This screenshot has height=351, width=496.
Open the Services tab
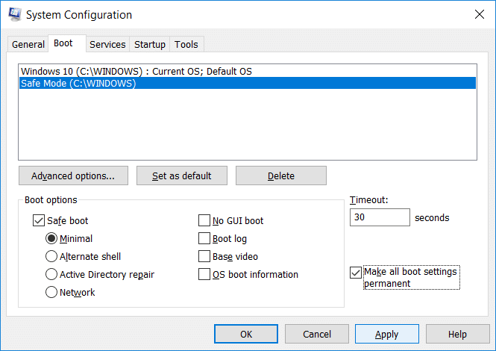coord(107,45)
